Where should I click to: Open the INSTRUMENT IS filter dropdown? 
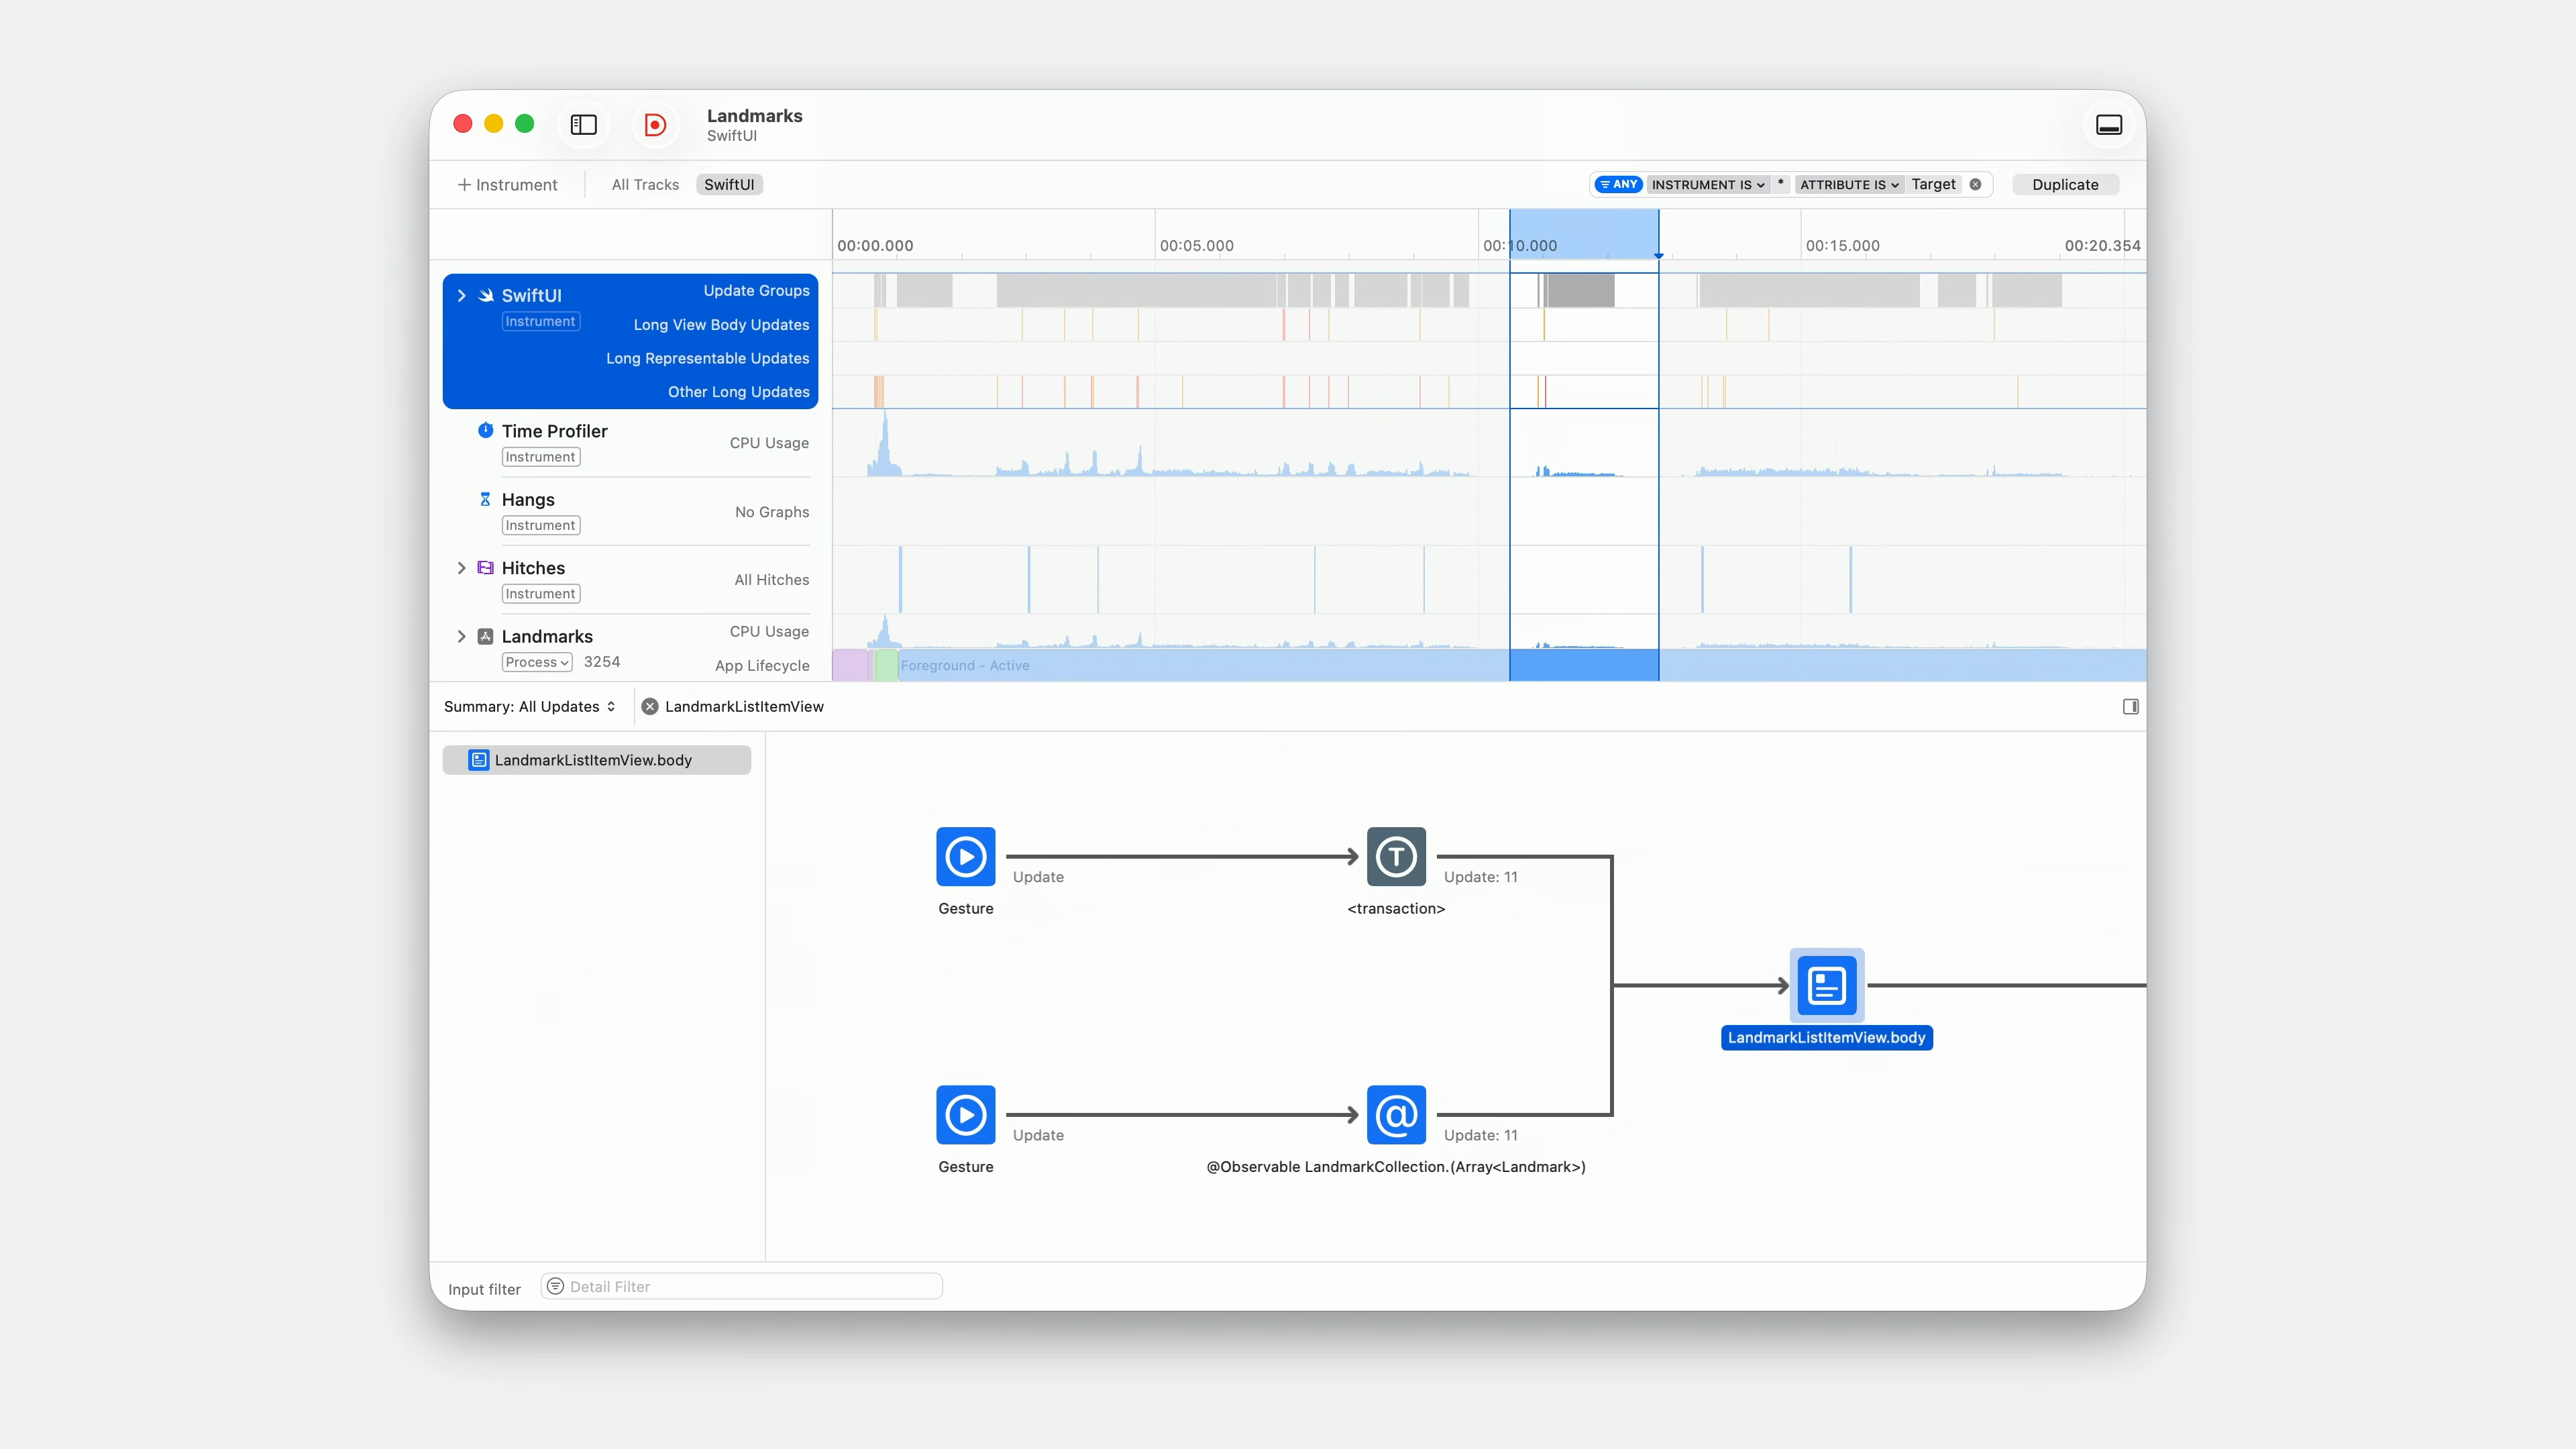(1707, 184)
